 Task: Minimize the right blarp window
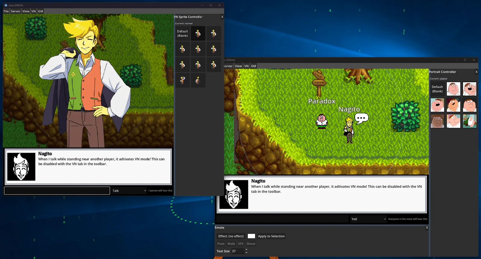pos(456,60)
